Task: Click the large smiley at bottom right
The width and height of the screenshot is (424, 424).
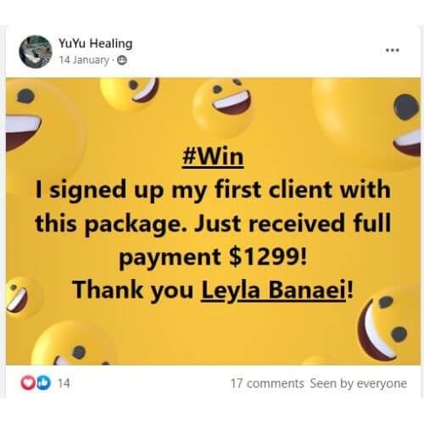Action: tap(388, 325)
